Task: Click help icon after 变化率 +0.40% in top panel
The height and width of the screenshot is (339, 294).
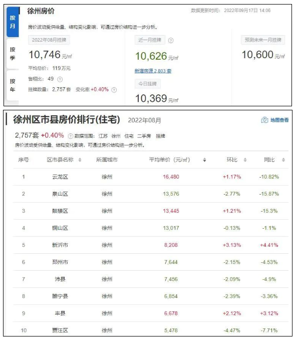Action: click(114, 90)
